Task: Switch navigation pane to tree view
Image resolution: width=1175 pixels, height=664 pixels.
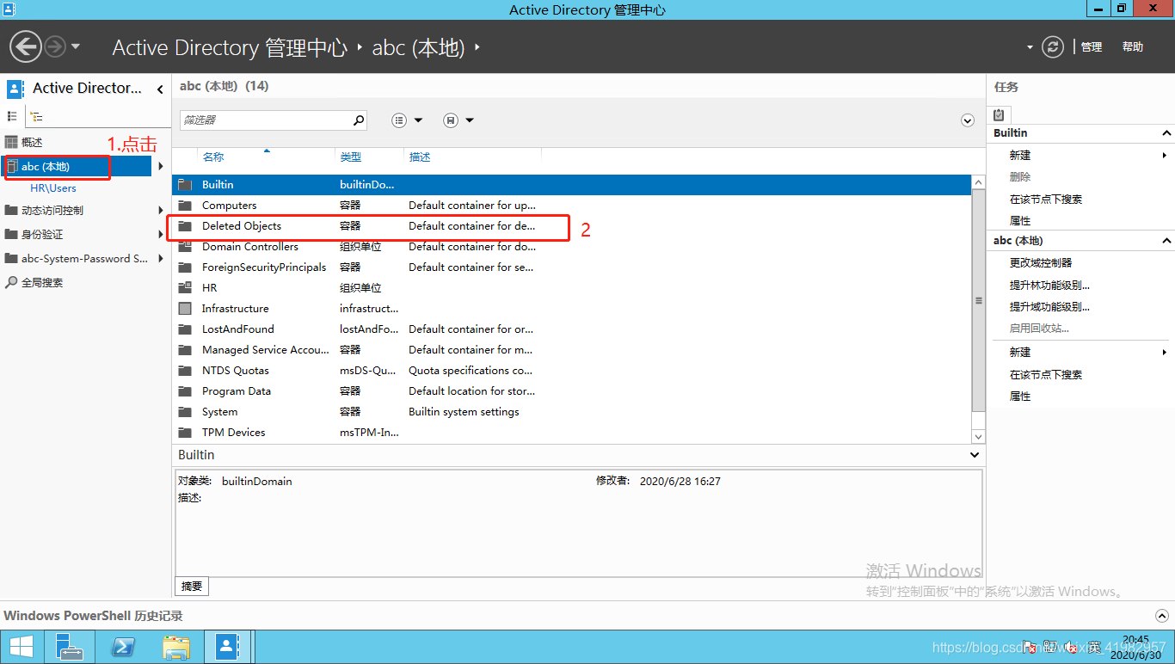Action: click(x=36, y=116)
